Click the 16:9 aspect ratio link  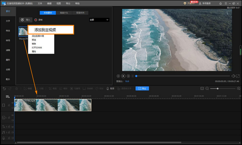(x=127, y=81)
